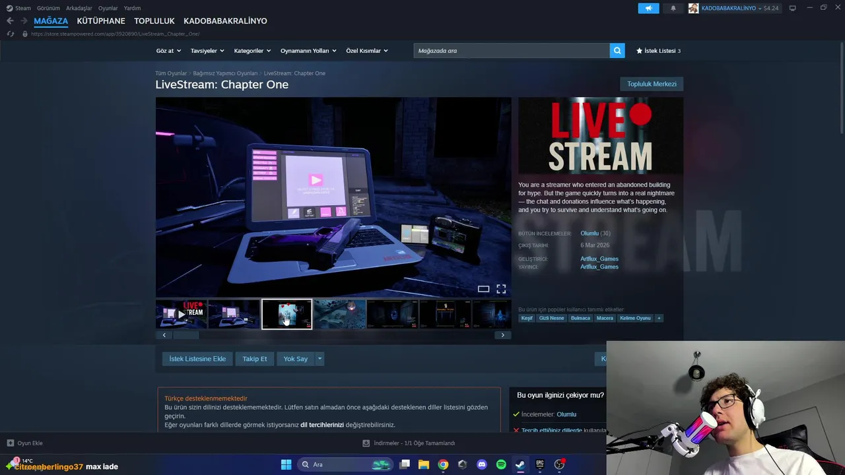Click the Steam icon in the taskbar
Viewport: 845px width, 475px height.
(x=520, y=464)
